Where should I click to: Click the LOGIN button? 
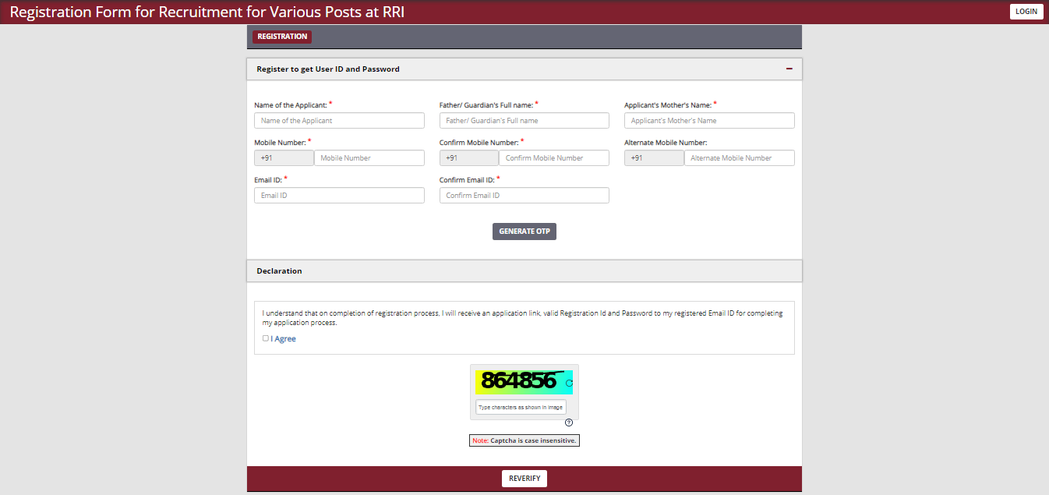pos(1026,12)
